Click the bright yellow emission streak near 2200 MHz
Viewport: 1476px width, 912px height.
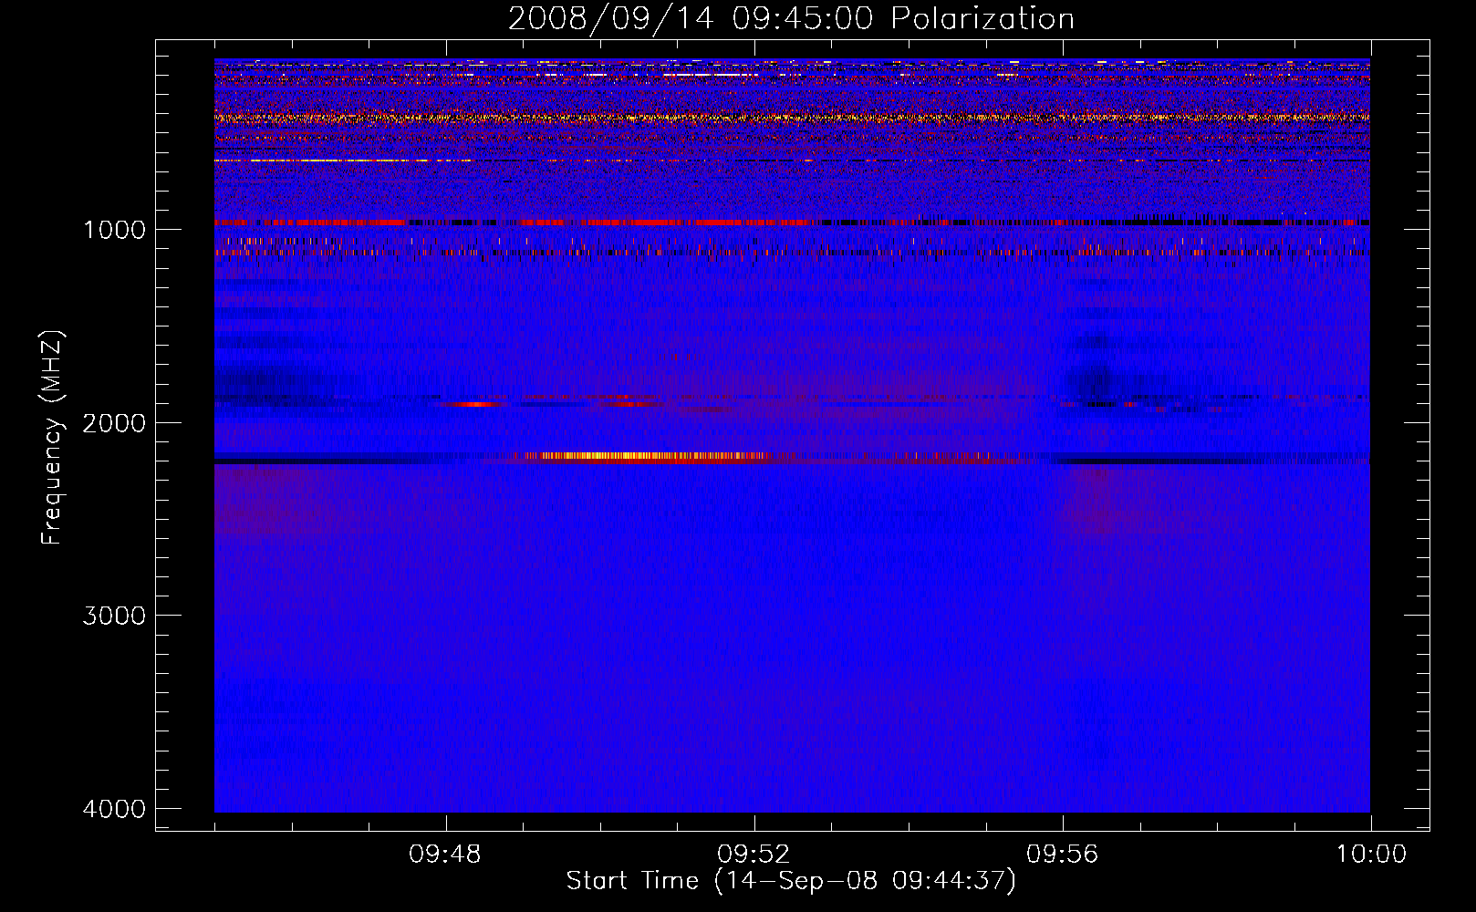(643, 455)
